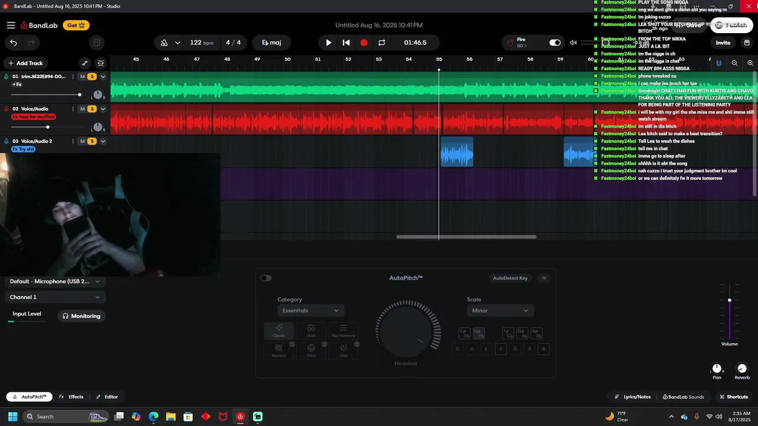Open the 4/4 time signature selector
The height and width of the screenshot is (426, 758).
click(233, 43)
